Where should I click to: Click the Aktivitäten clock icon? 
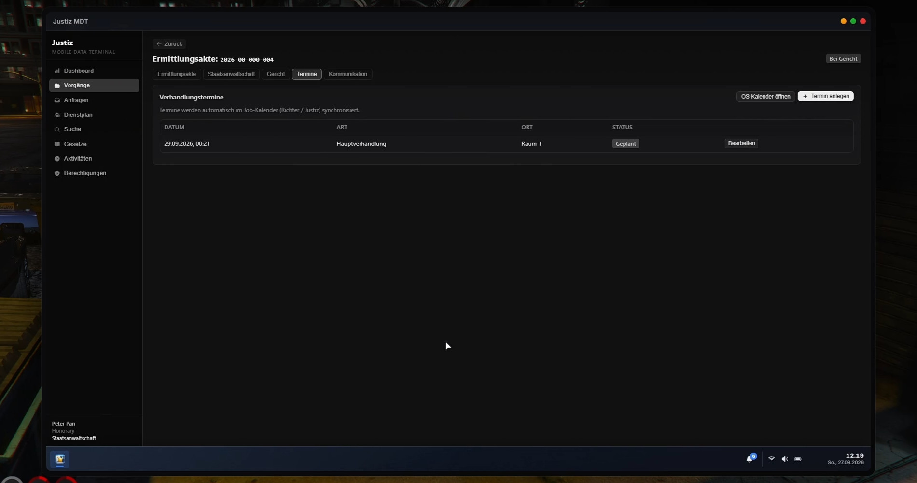pos(57,159)
